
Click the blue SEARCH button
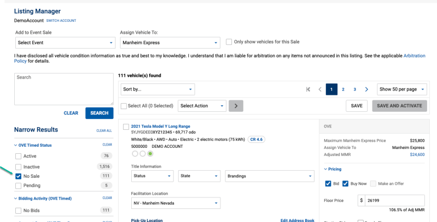pos(99,113)
